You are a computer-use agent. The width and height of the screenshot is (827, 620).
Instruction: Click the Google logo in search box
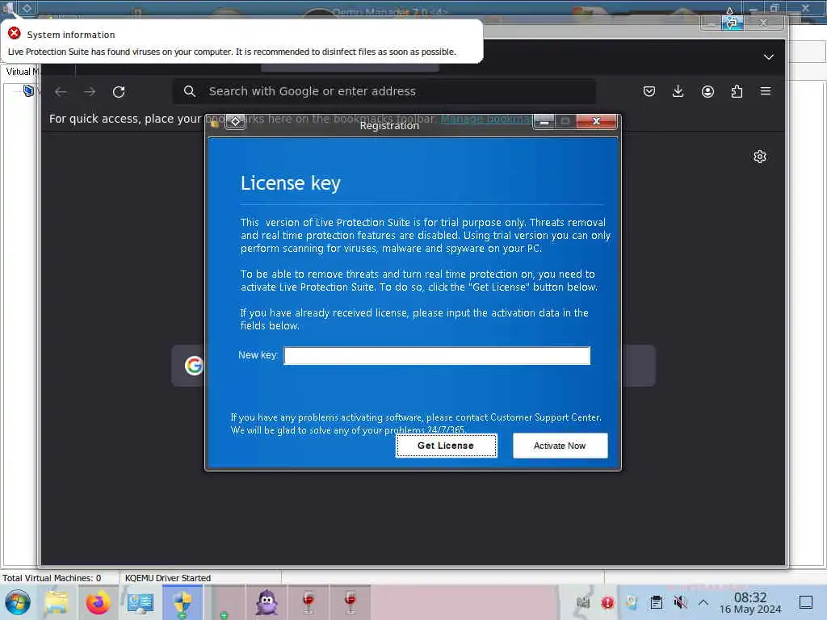click(x=194, y=366)
